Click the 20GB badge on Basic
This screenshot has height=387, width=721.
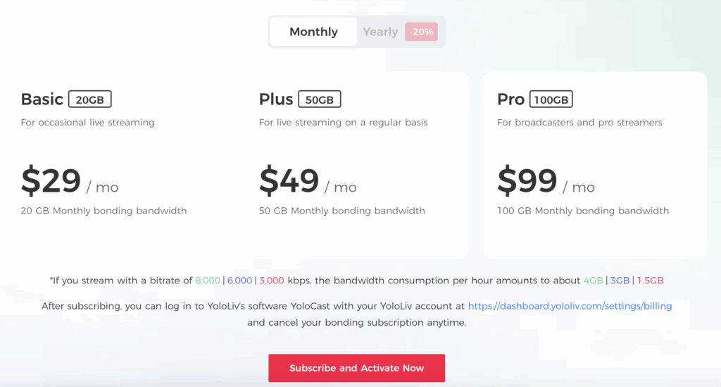point(89,99)
